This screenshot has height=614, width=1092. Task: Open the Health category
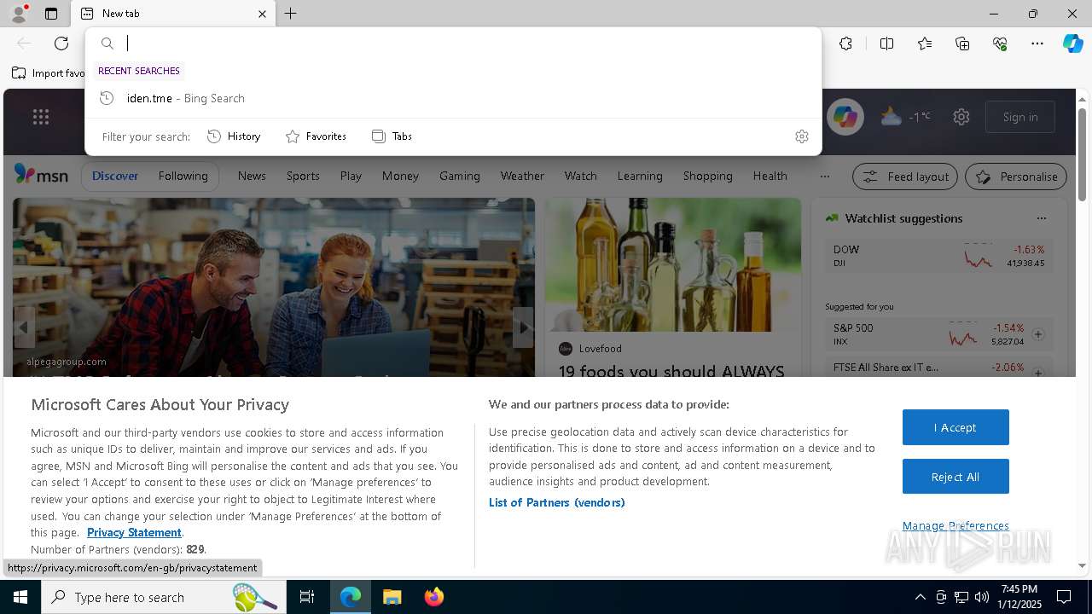pyautogui.click(x=770, y=176)
